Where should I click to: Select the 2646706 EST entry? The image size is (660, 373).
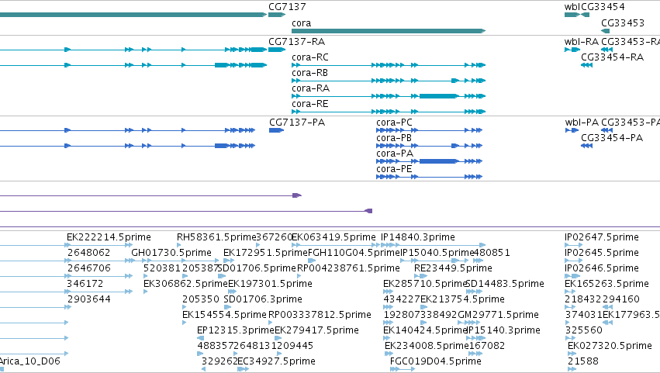pyautogui.click(x=89, y=268)
